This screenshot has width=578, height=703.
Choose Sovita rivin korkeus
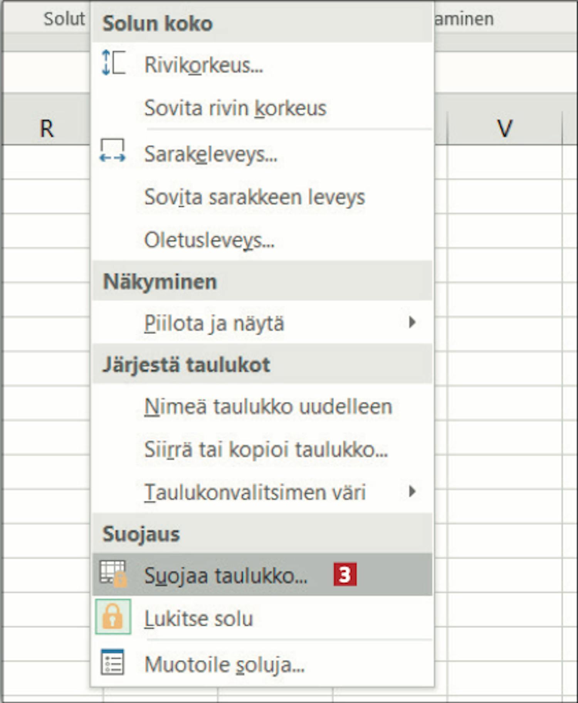click(x=262, y=108)
